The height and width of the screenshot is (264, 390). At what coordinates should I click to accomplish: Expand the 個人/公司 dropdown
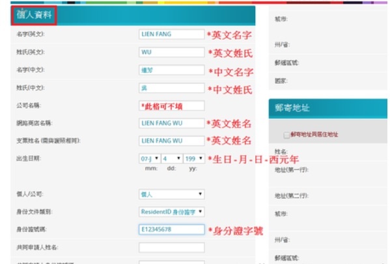[172, 194]
